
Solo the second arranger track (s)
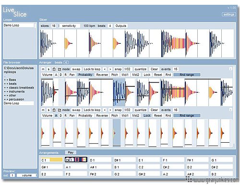(48, 110)
